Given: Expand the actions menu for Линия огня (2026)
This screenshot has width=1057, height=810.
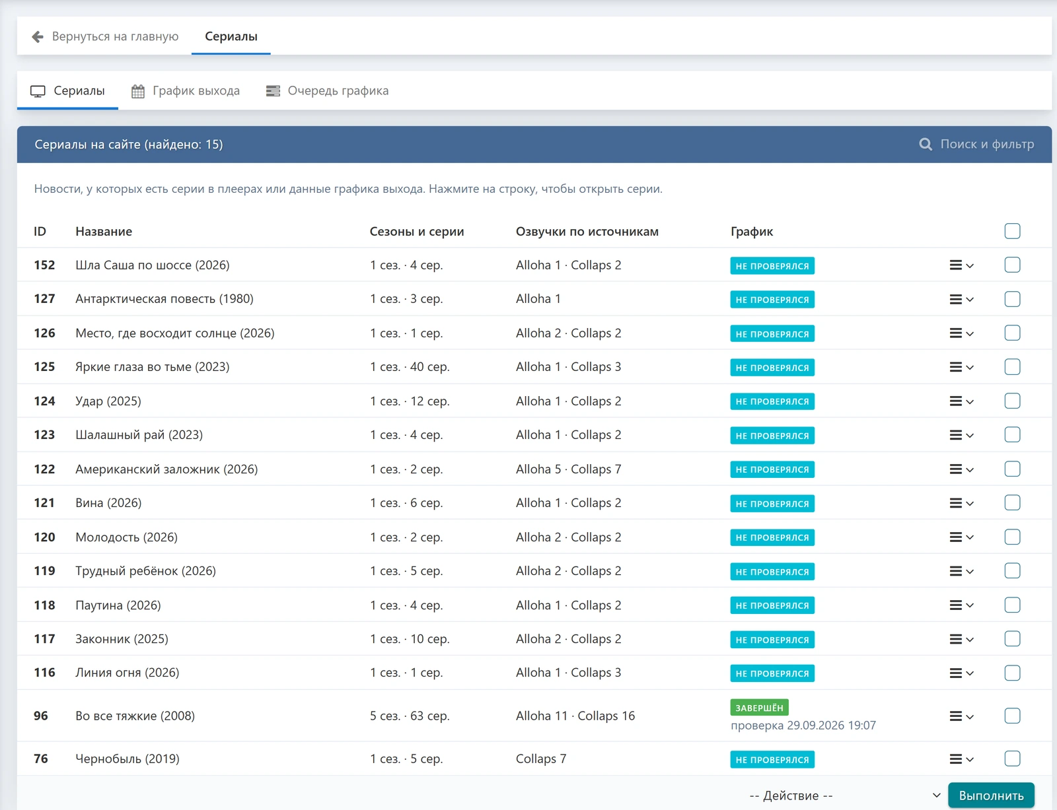Looking at the screenshot, I should point(961,673).
